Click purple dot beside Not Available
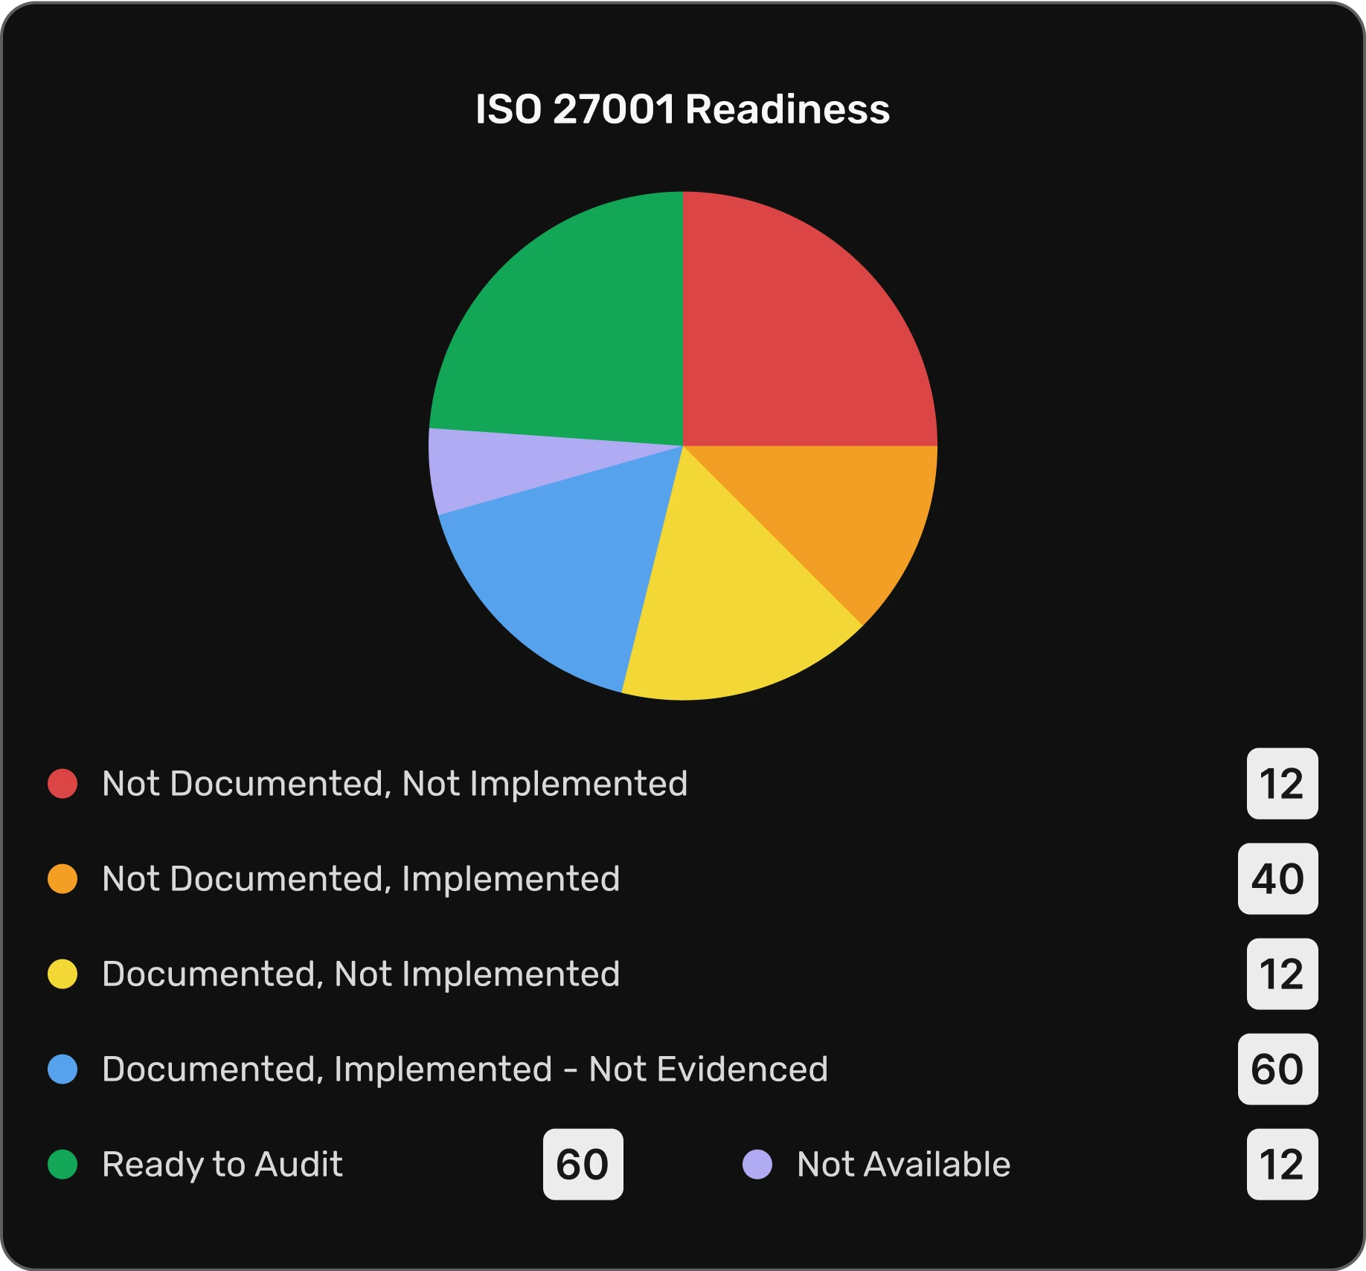 click(757, 1165)
